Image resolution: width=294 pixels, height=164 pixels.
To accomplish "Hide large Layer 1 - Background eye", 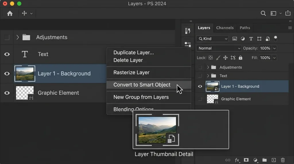I will pos(7,74).
